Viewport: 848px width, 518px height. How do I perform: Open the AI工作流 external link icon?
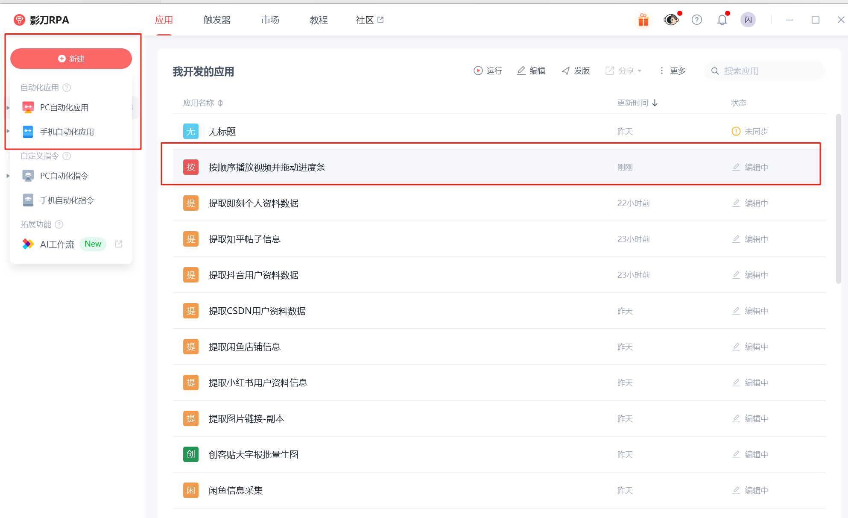[119, 244]
